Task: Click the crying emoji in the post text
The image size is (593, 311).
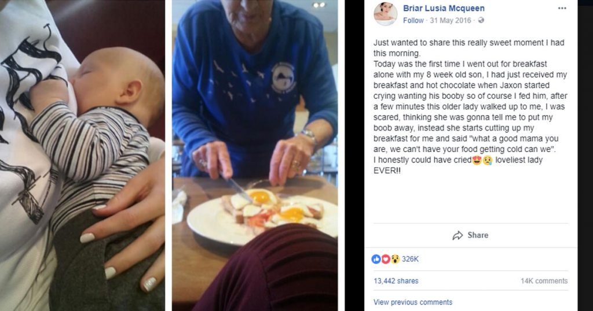Action: coord(487,160)
